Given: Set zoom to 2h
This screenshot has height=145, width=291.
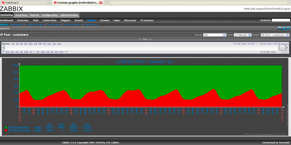Looking at the screenshot, I should coord(17,44).
